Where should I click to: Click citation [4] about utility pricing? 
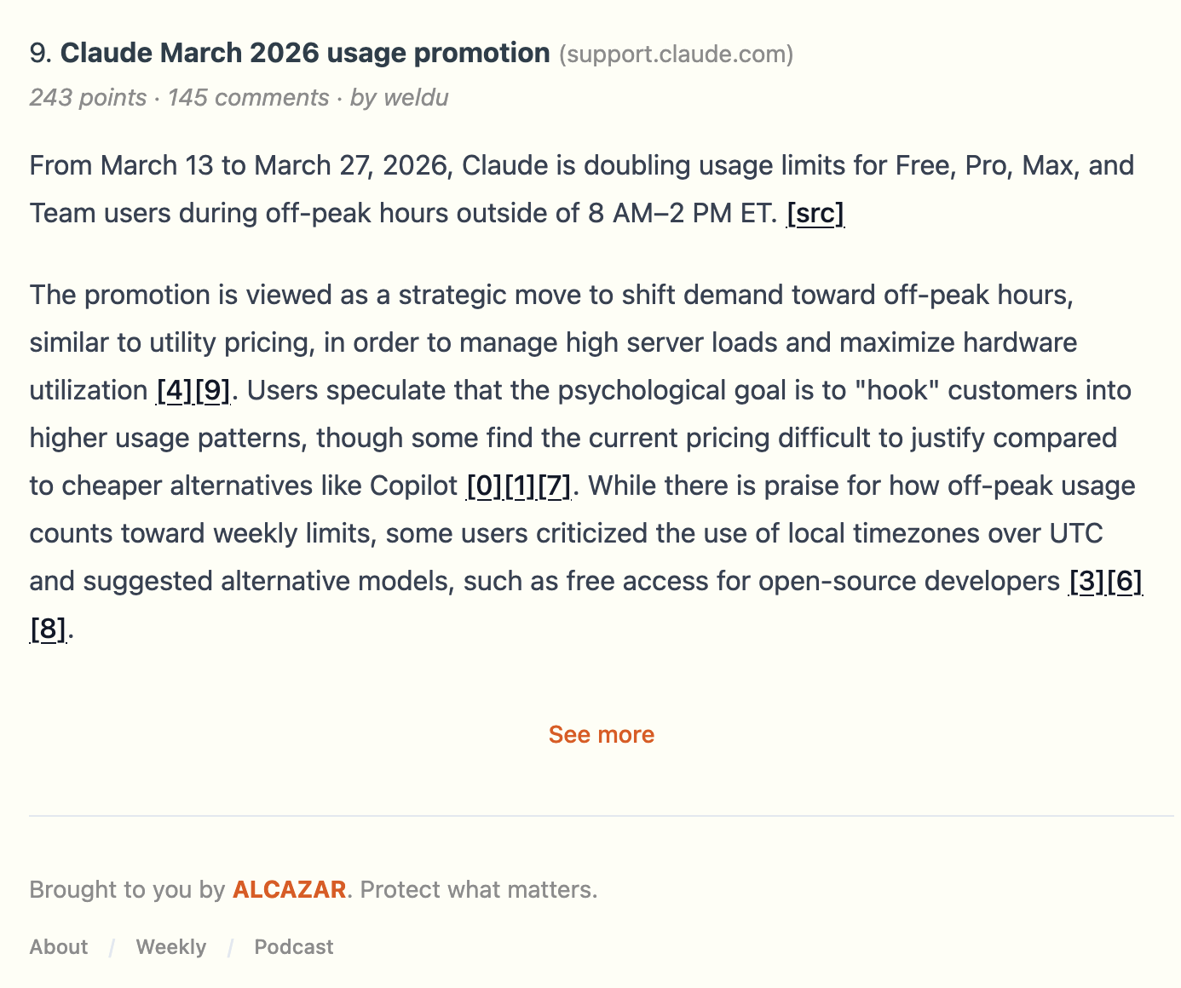[x=172, y=391]
